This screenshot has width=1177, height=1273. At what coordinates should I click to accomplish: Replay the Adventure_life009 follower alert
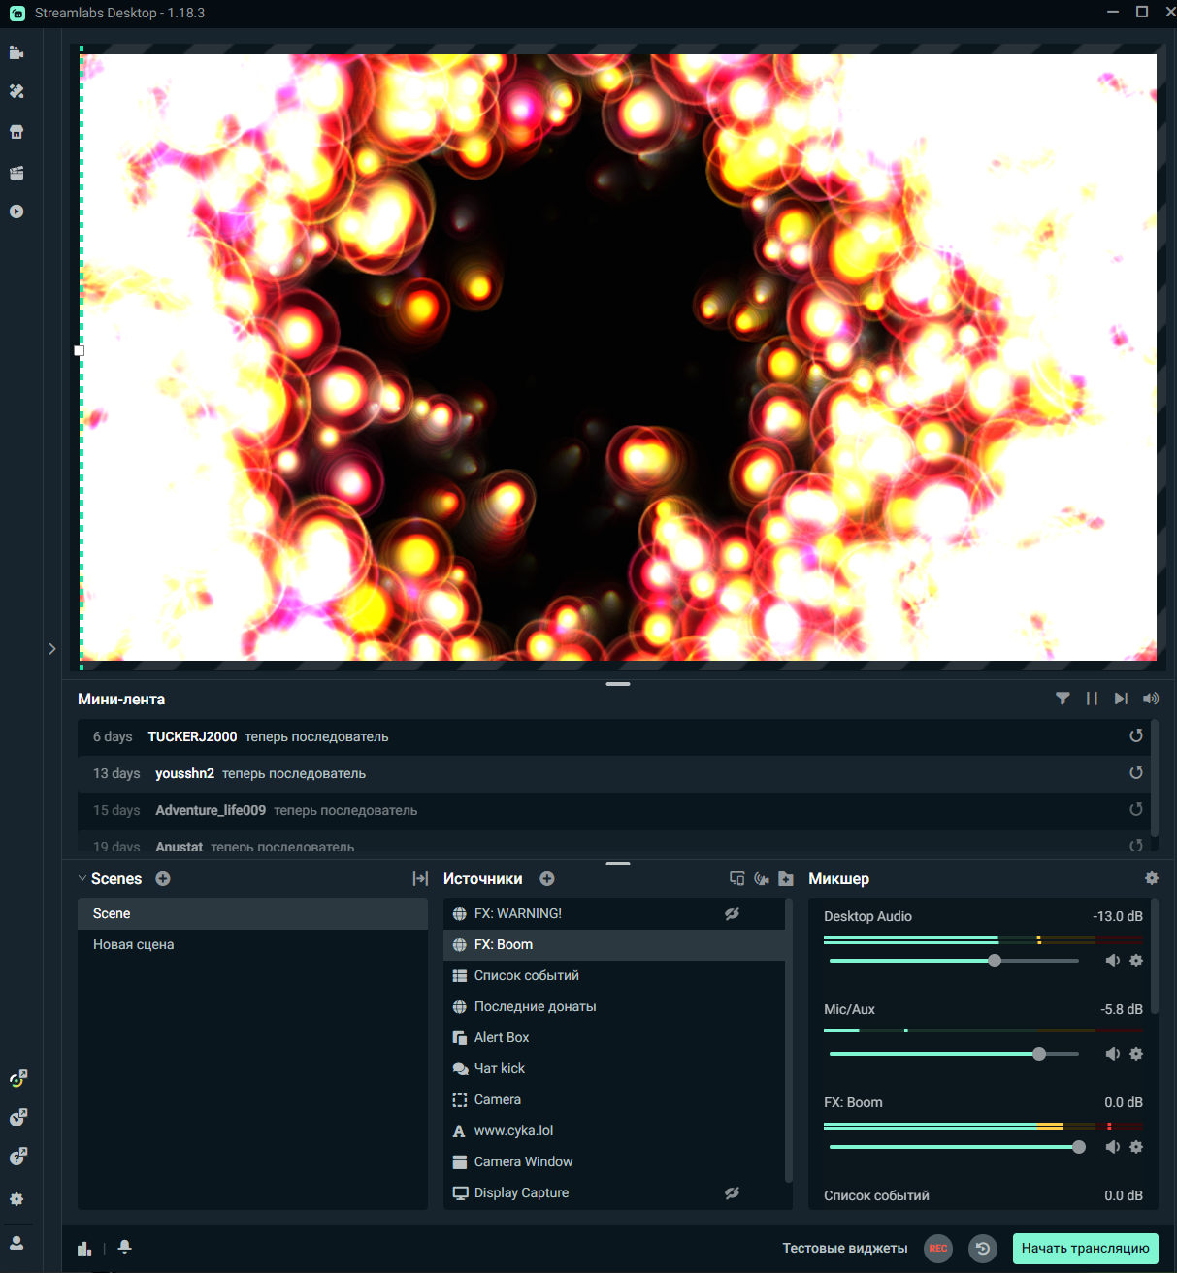click(x=1136, y=810)
